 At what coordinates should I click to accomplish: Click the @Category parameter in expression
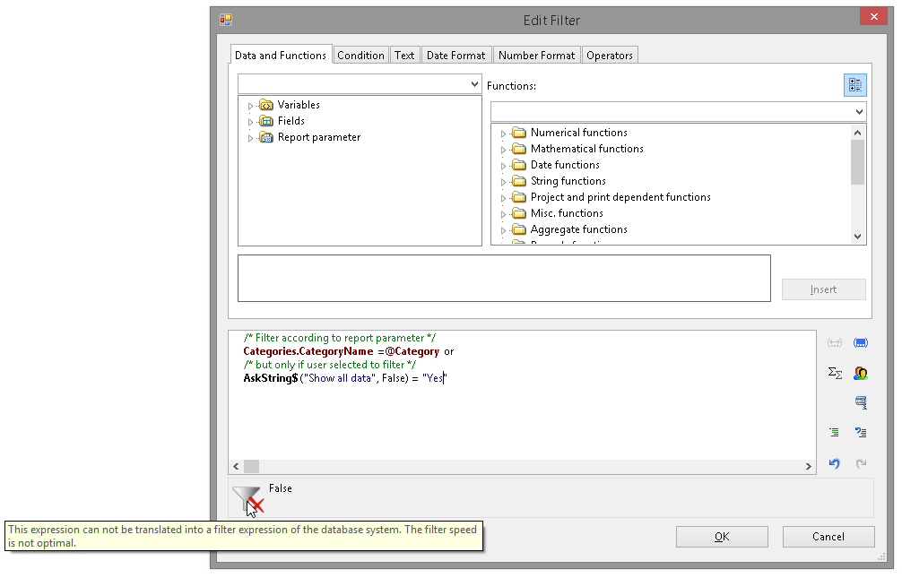[412, 351]
